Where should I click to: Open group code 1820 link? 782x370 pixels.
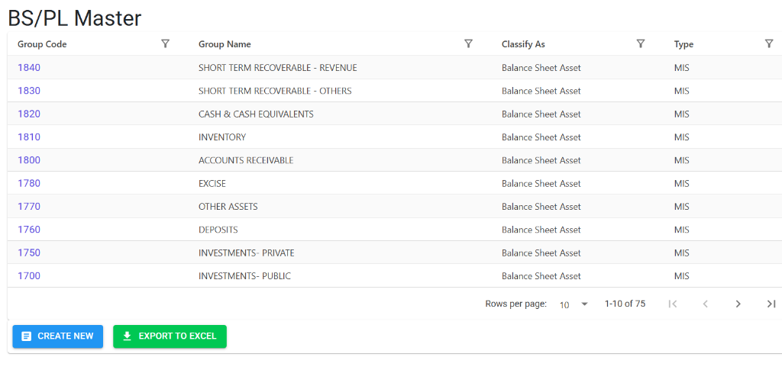29,114
